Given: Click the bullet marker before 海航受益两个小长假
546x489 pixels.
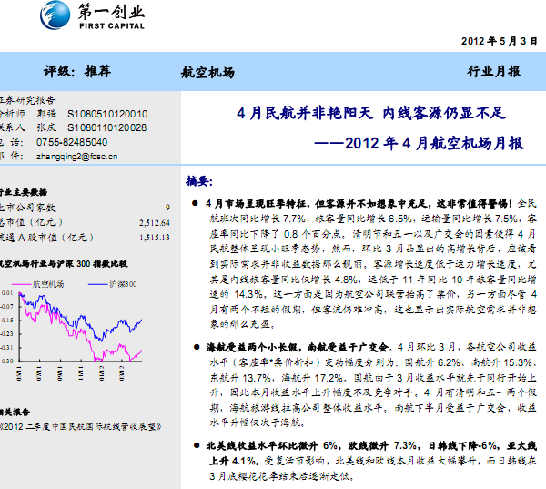Looking at the screenshot, I should [195, 347].
